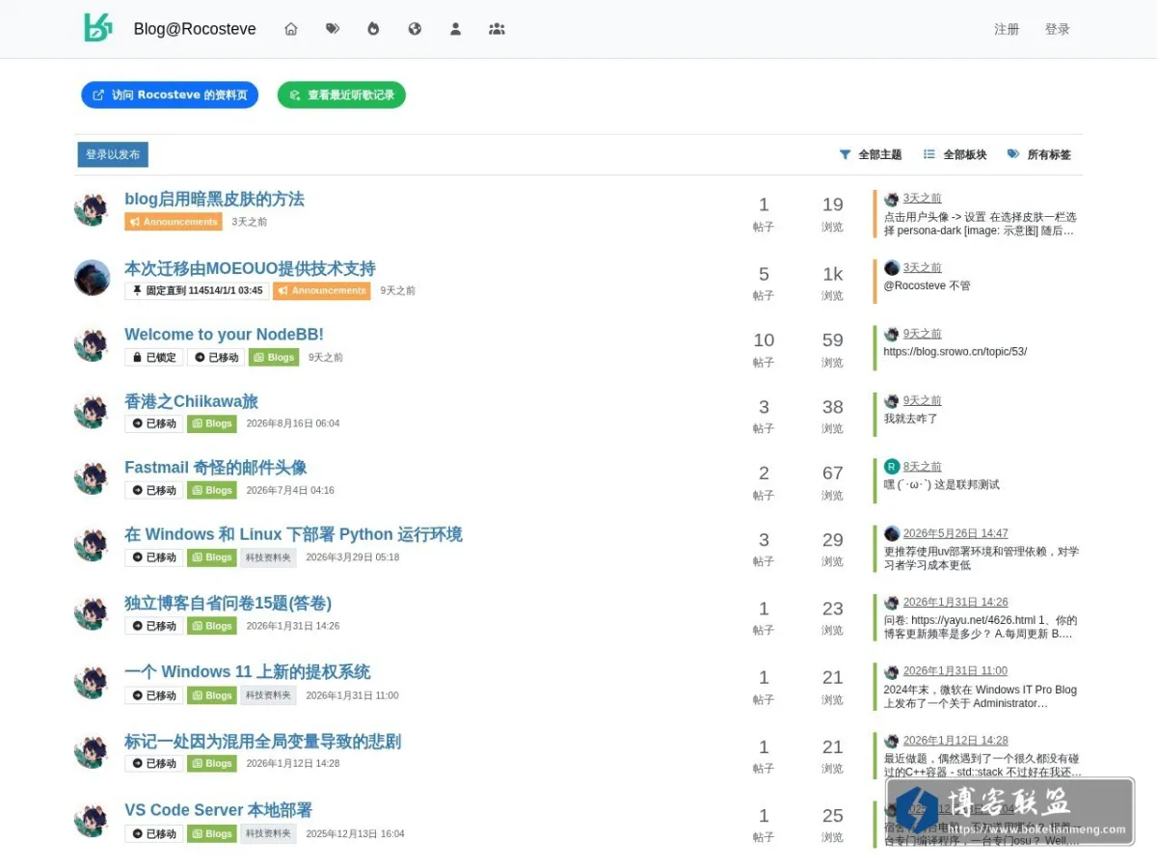The image size is (1157, 868).
Task: Click timestamp 2025年12月13日 16:04 of VS Code topic
Action: pos(355,833)
